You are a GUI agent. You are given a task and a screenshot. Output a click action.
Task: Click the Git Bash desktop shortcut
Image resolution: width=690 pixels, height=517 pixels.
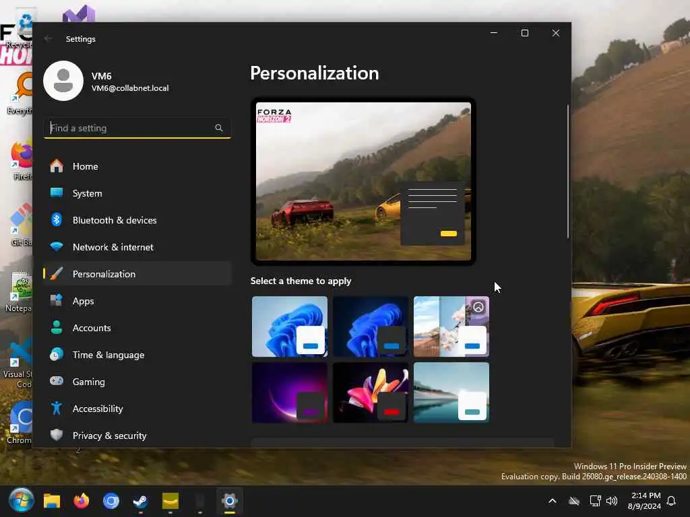(x=21, y=224)
